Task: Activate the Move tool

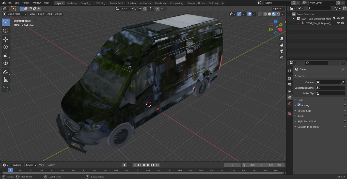Action: (6, 39)
